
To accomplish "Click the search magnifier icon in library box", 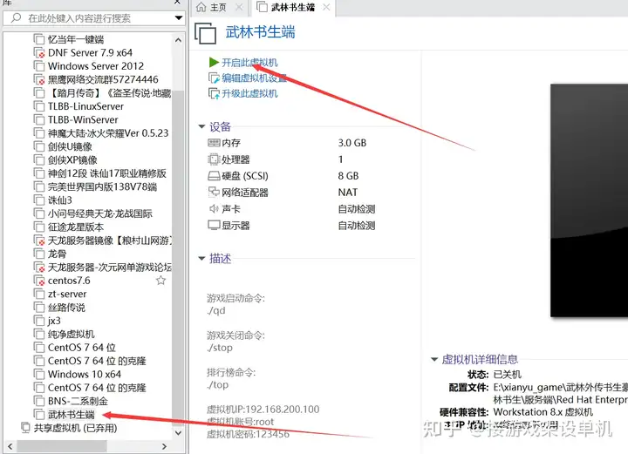I will point(16,17).
